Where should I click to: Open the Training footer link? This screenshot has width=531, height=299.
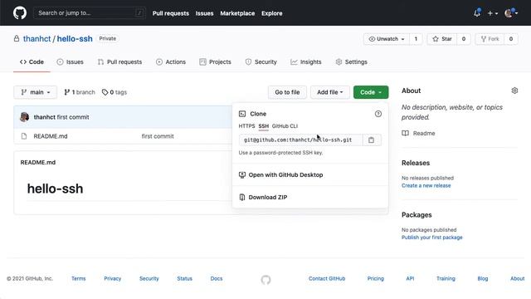(x=446, y=279)
